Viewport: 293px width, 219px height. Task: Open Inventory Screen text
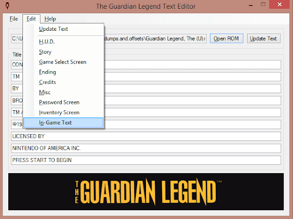pos(63,112)
